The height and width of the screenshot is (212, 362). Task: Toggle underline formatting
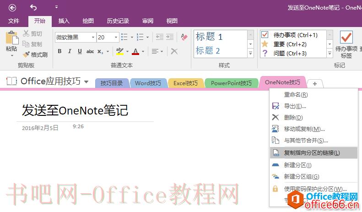(x=80, y=51)
